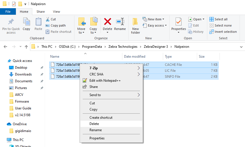The width and height of the screenshot is (245, 147).
Task: Open the New item dropdown
Action: click(x=153, y=19)
